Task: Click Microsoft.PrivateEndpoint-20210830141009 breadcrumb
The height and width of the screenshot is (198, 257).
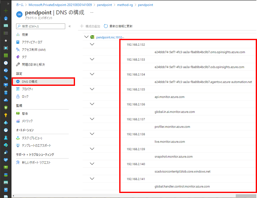Action: [x=60, y=5]
